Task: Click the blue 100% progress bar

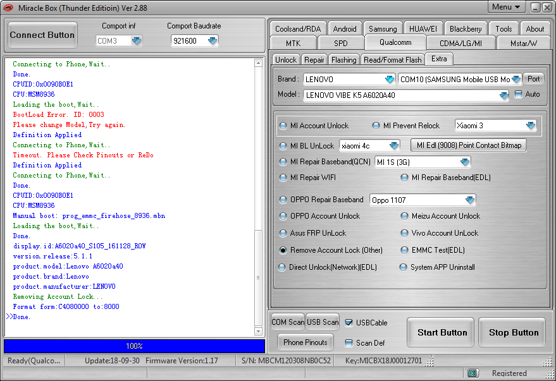Action: pyautogui.click(x=134, y=346)
